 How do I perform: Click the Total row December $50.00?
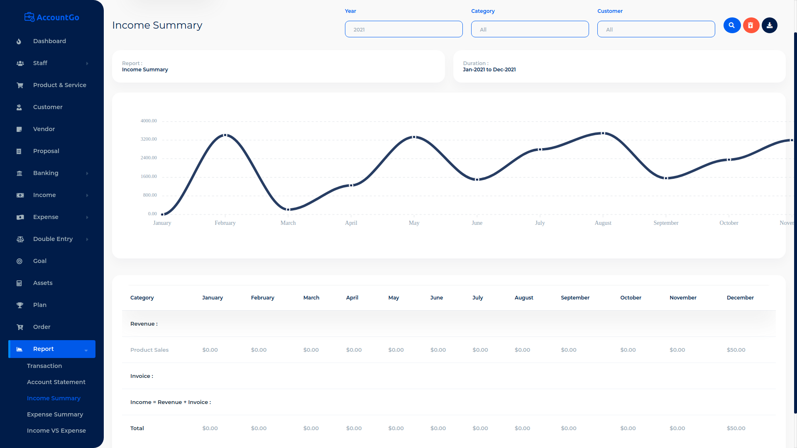pyautogui.click(x=736, y=429)
